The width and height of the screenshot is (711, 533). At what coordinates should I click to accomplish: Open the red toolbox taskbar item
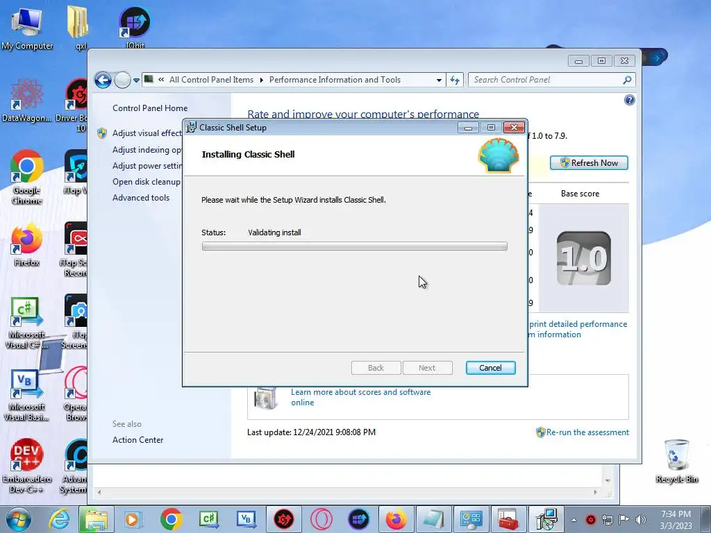point(508,519)
